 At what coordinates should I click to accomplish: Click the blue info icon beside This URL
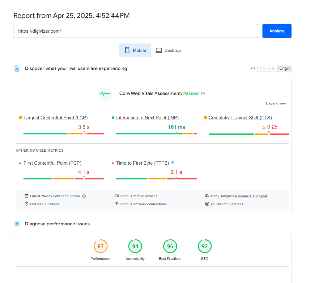click(253, 69)
